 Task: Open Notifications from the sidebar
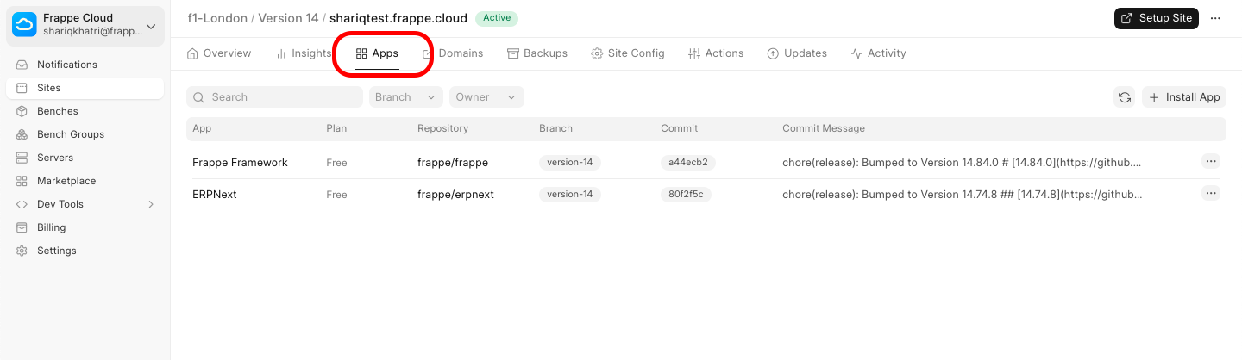click(x=67, y=65)
